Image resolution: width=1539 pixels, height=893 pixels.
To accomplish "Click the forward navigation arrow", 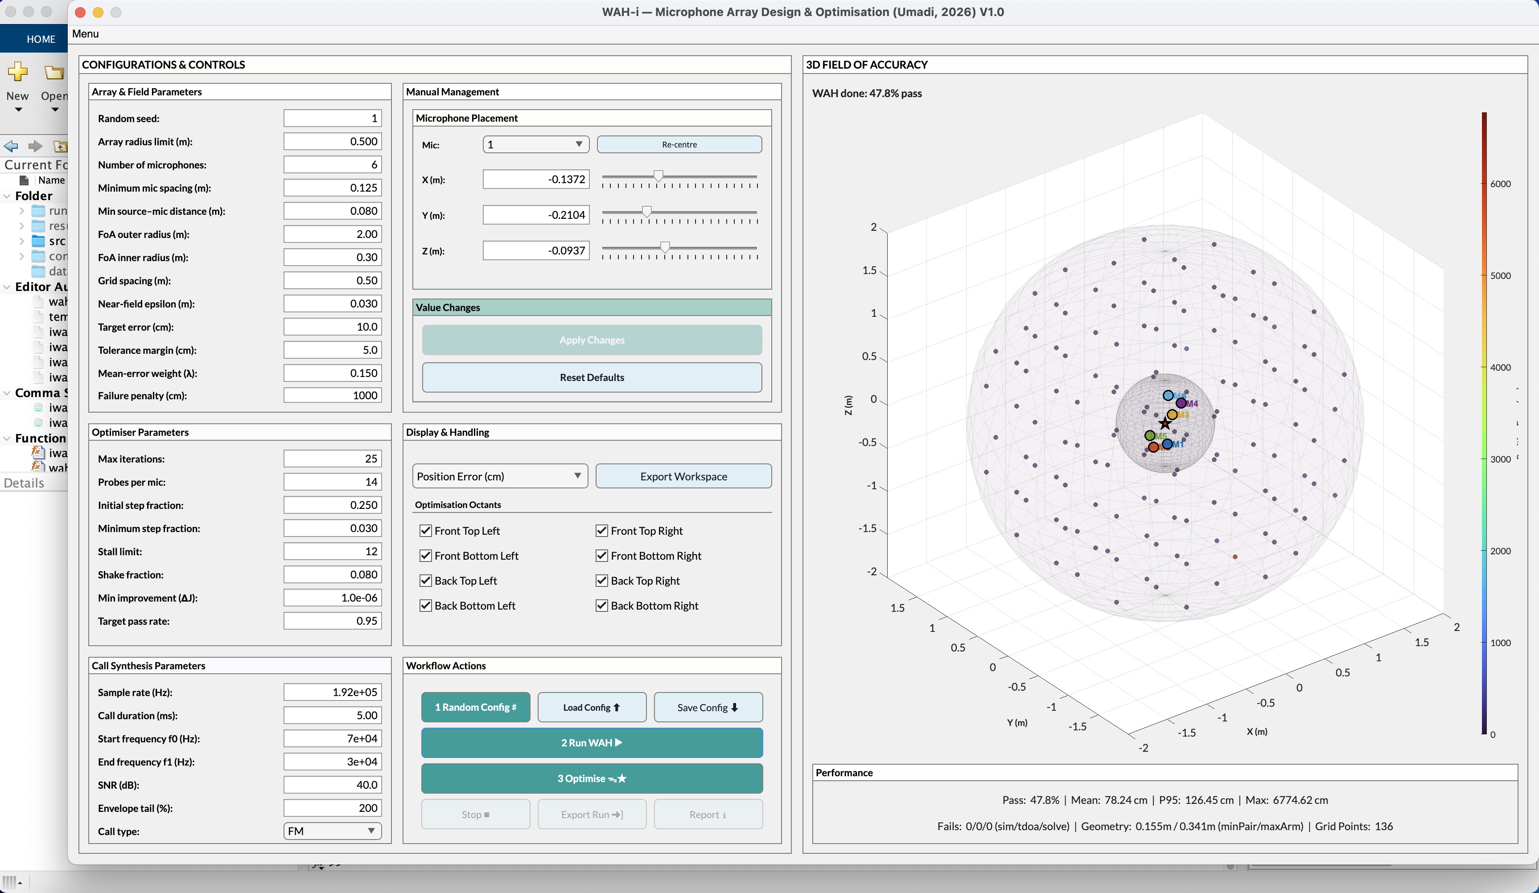I will point(35,146).
